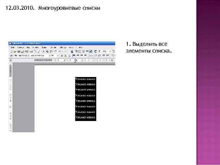
Task: Click the Undo arrow icon
Action: click(60, 52)
